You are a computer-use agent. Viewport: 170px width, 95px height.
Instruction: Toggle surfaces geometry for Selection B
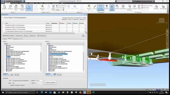click(47, 74)
